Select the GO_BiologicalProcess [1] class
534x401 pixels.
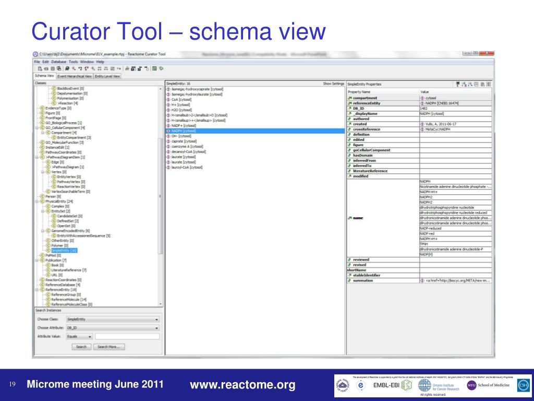64,123
